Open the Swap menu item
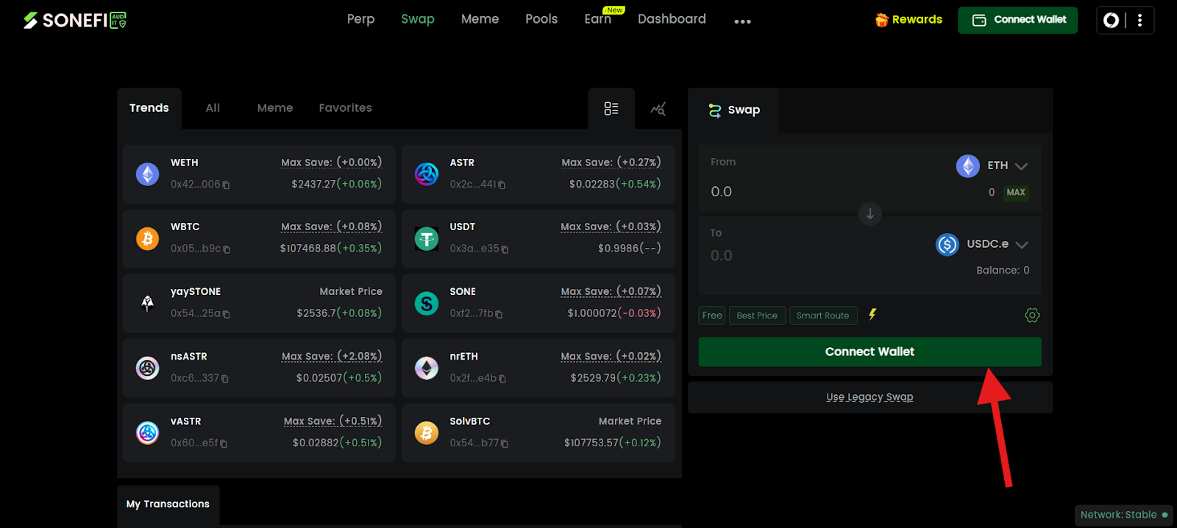Screen dimensions: 1177x528 (x=418, y=19)
